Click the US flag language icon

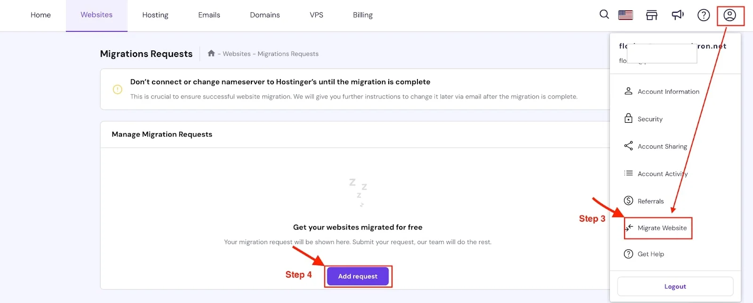pyautogui.click(x=625, y=15)
